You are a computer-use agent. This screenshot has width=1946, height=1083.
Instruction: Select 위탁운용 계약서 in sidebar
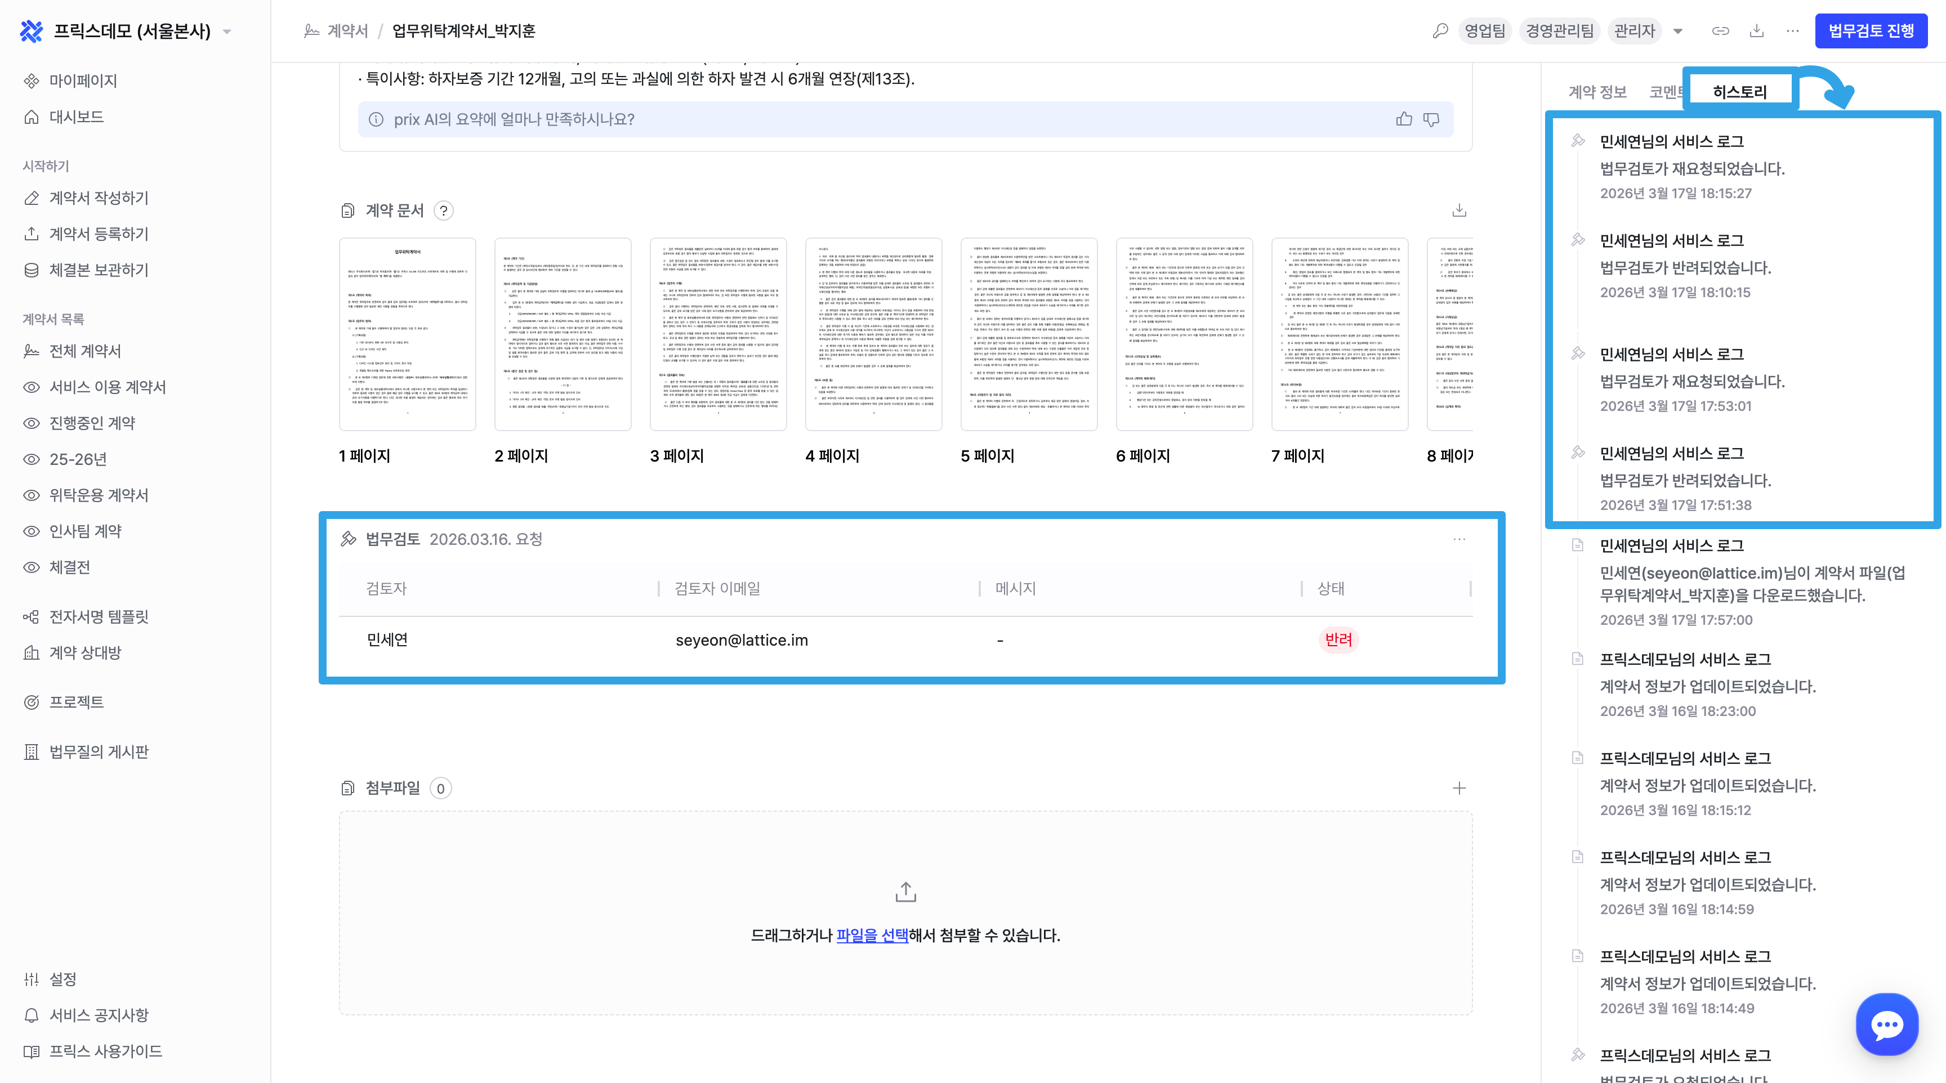[x=98, y=495]
